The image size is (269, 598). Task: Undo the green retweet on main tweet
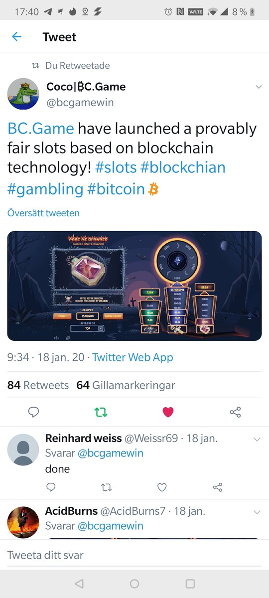[x=101, y=412]
